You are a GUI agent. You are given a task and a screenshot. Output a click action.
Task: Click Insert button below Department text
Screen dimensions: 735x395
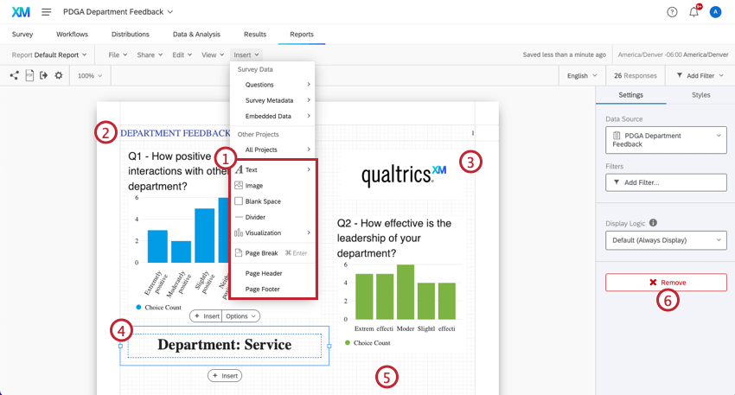coord(225,376)
